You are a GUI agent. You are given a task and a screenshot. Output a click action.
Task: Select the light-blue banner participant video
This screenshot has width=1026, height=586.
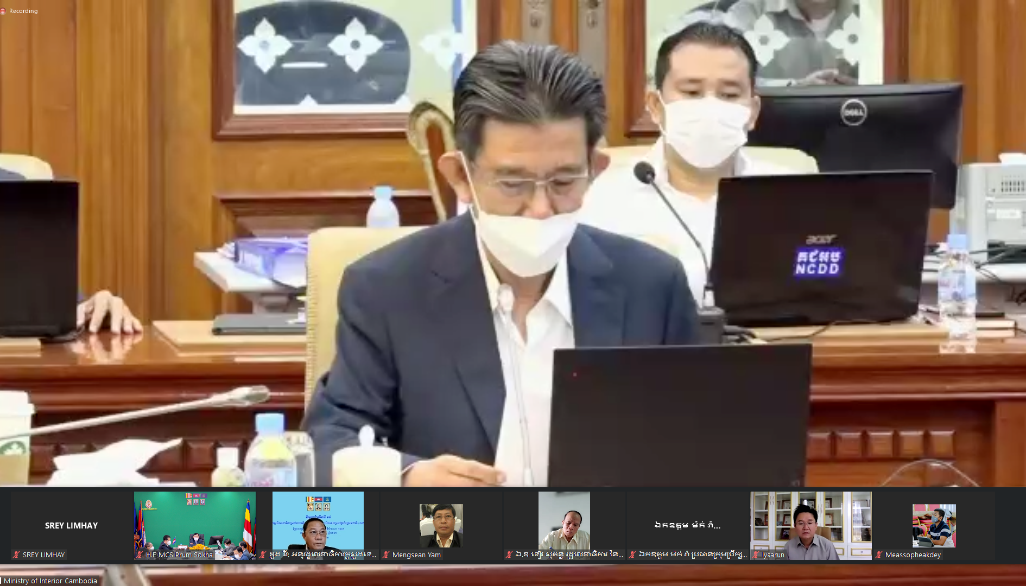[318, 521]
